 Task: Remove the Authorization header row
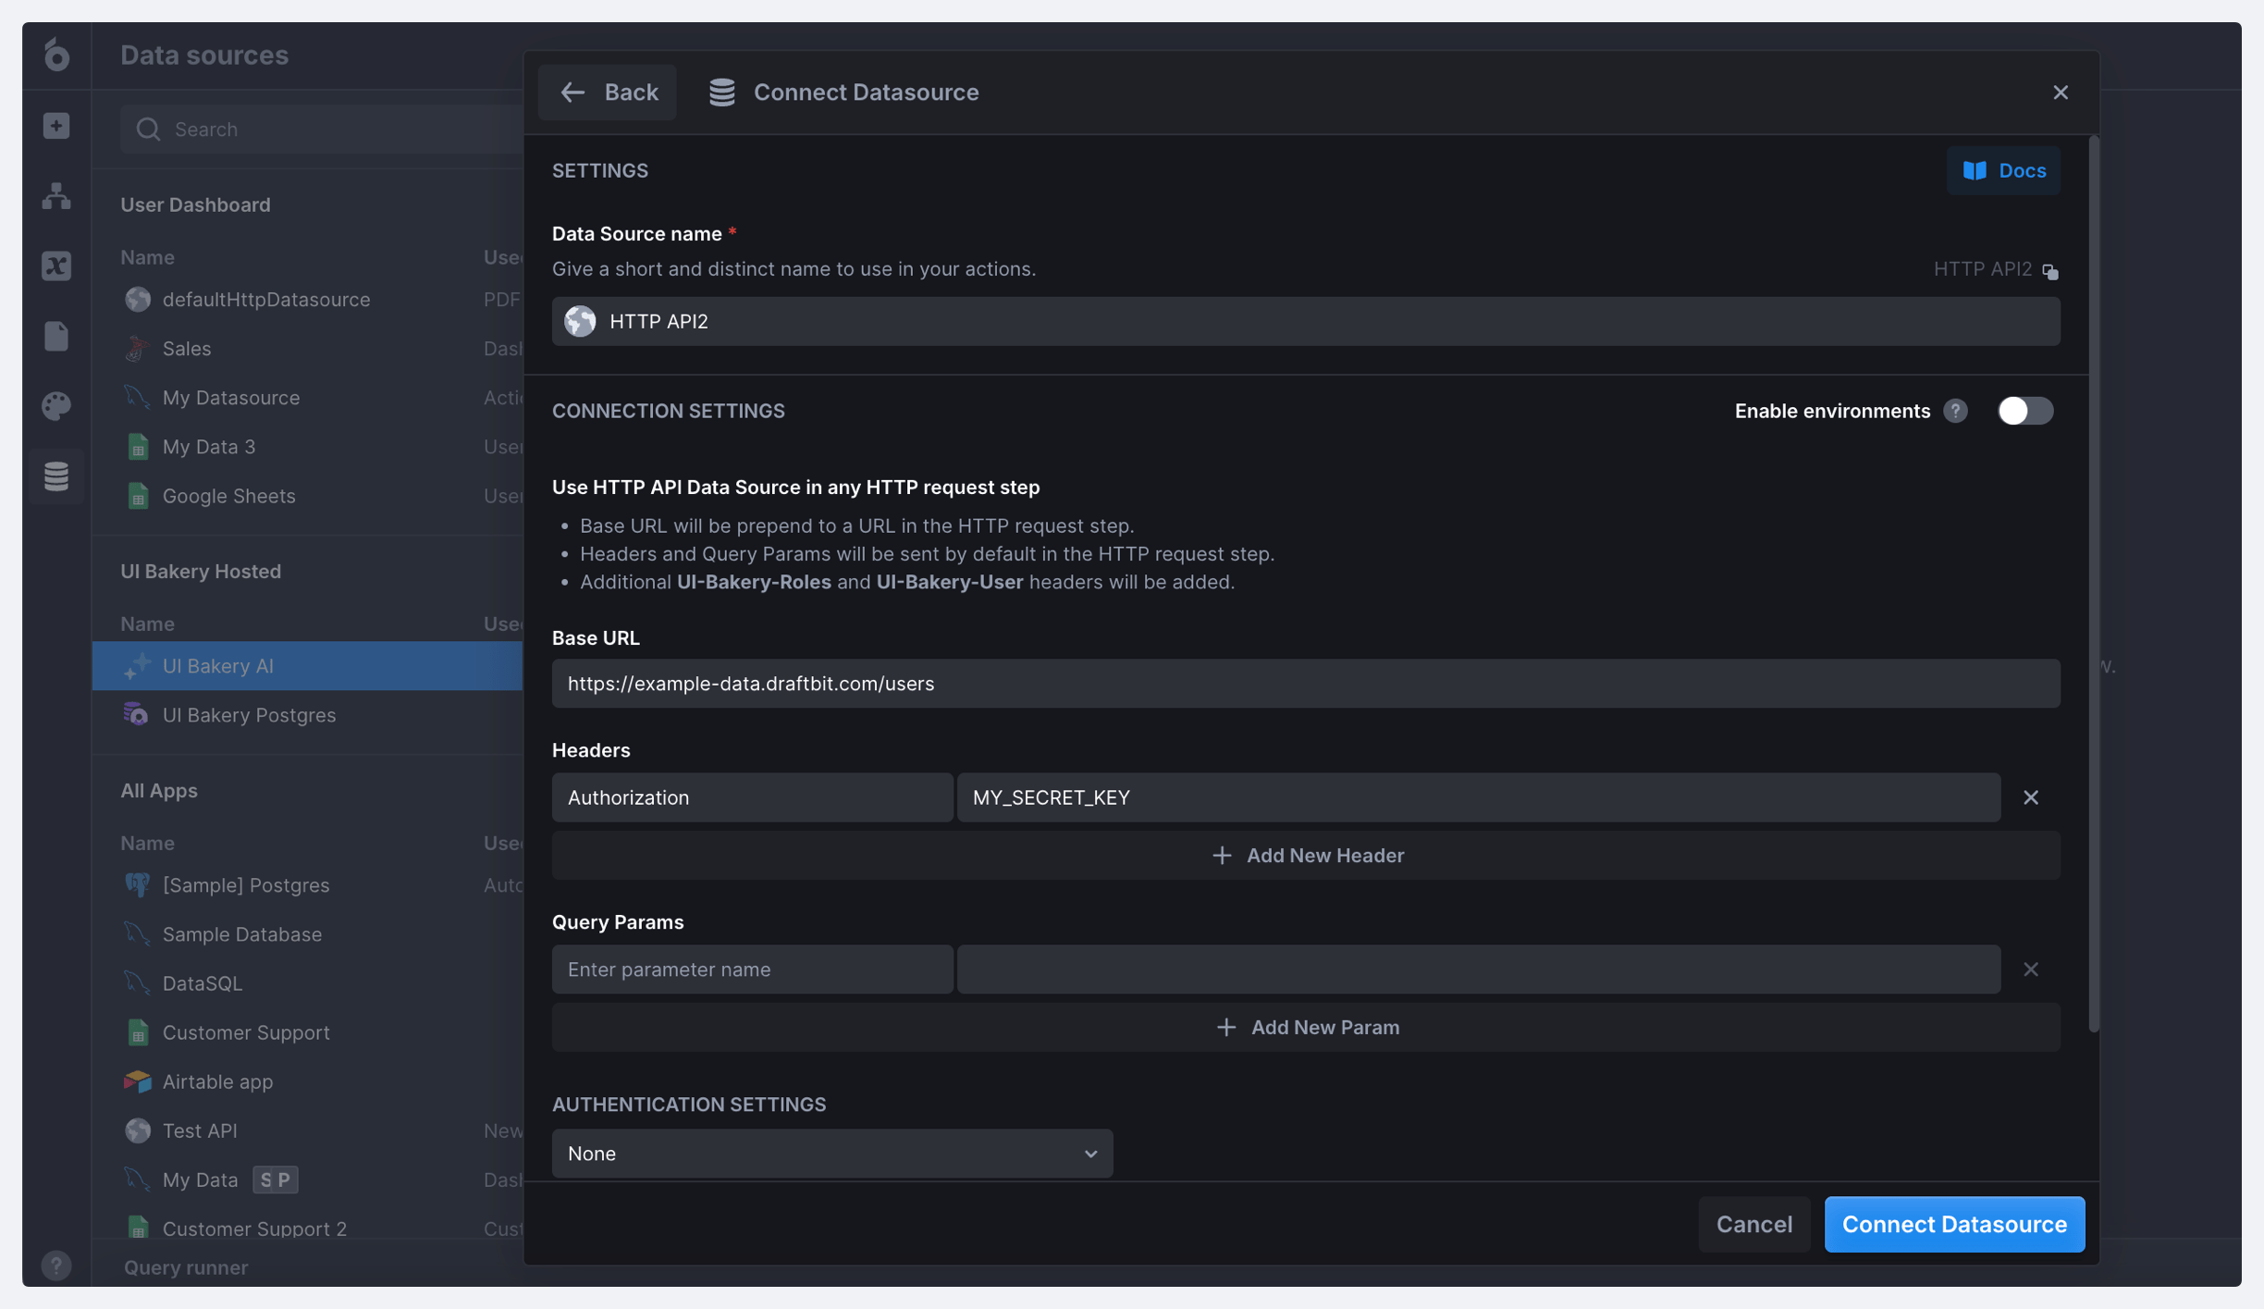click(2030, 797)
